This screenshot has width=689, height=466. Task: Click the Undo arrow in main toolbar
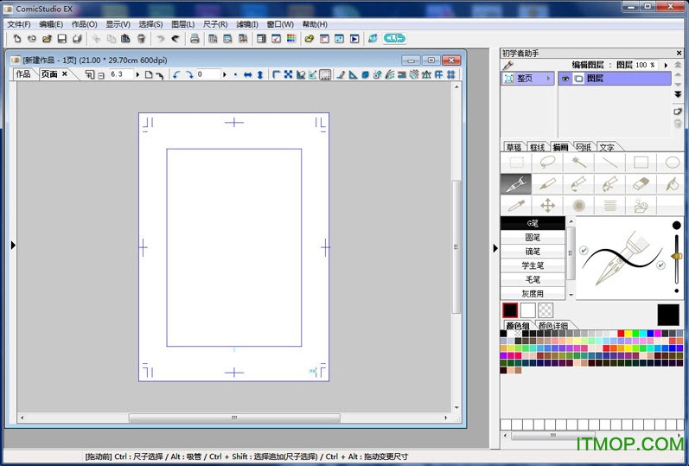(161, 39)
